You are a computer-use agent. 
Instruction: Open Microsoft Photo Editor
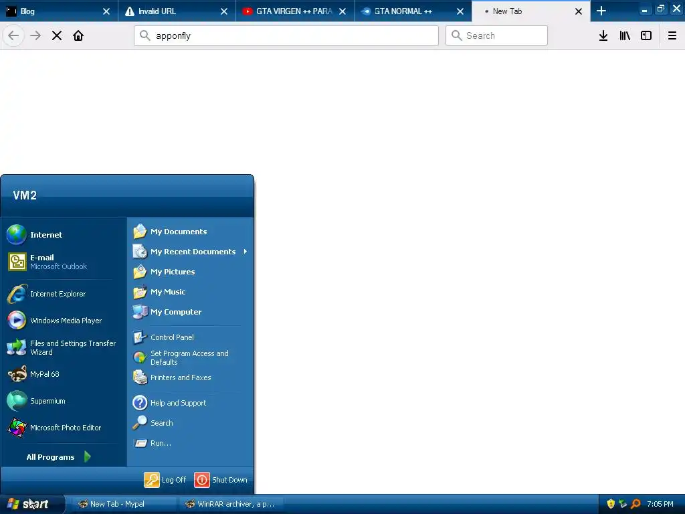[x=64, y=428]
